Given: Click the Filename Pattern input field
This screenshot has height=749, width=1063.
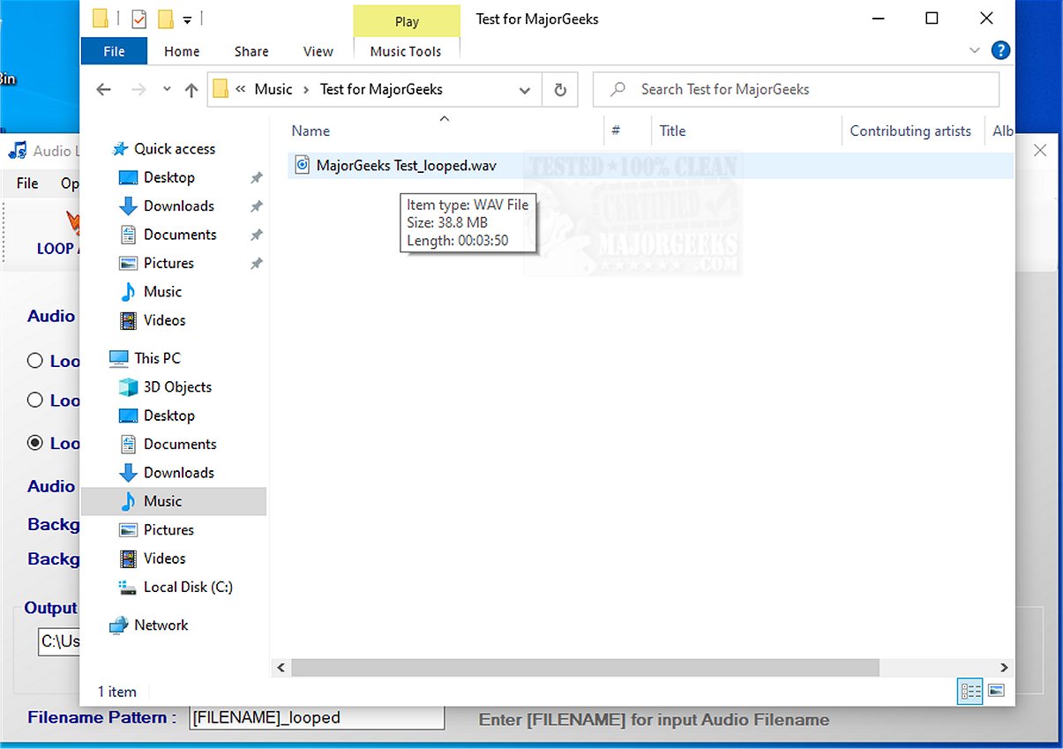Looking at the screenshot, I should click(318, 717).
